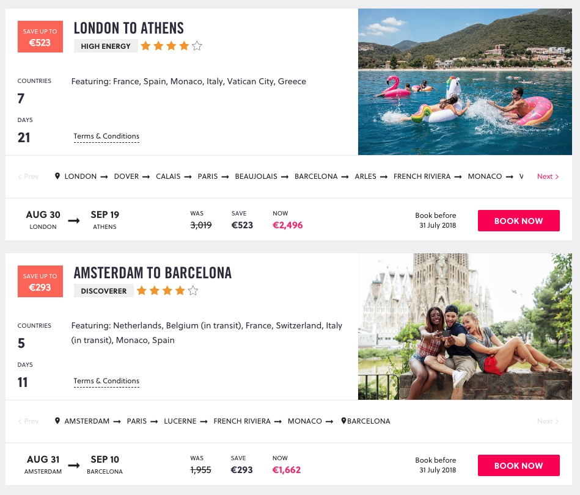The height and width of the screenshot is (495, 580).
Task: Click the first star of London to Athens rating
Action: point(145,46)
